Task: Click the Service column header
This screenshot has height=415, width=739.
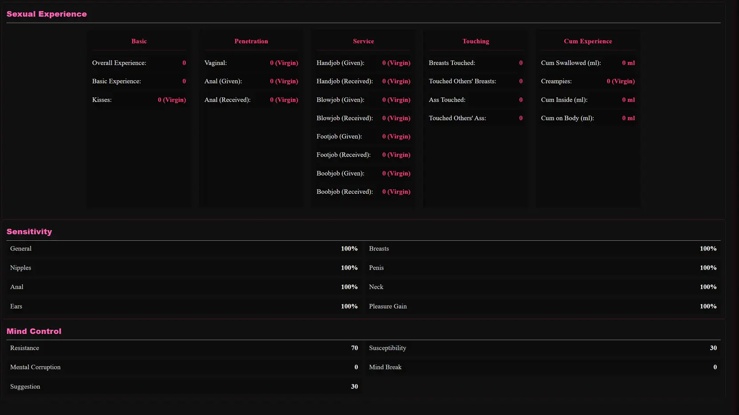Action: tap(363, 41)
